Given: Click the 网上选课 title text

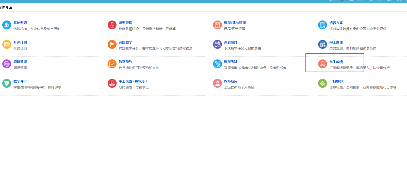Looking at the screenshot, I should pos(336,42).
